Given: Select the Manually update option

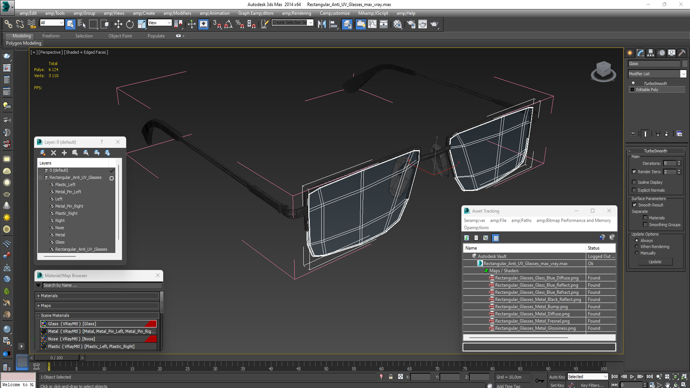Looking at the screenshot, I should click(636, 253).
